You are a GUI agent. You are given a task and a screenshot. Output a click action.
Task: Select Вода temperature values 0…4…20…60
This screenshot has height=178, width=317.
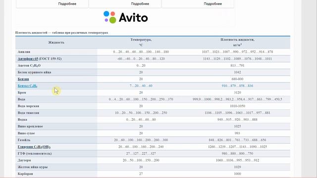coord(141,99)
